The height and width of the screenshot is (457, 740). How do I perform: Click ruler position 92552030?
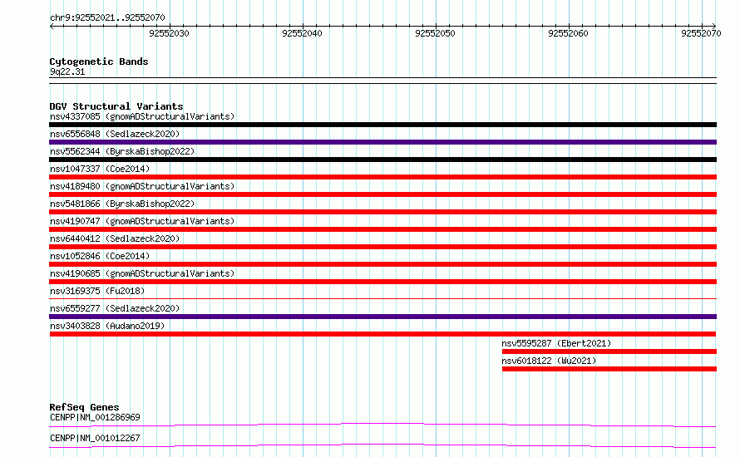point(169,33)
